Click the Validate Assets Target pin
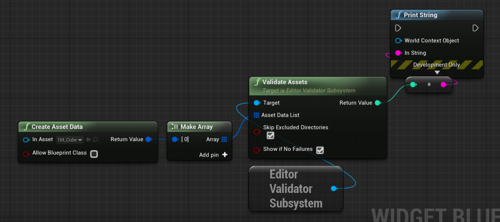This screenshot has height=222, width=500. [x=257, y=103]
